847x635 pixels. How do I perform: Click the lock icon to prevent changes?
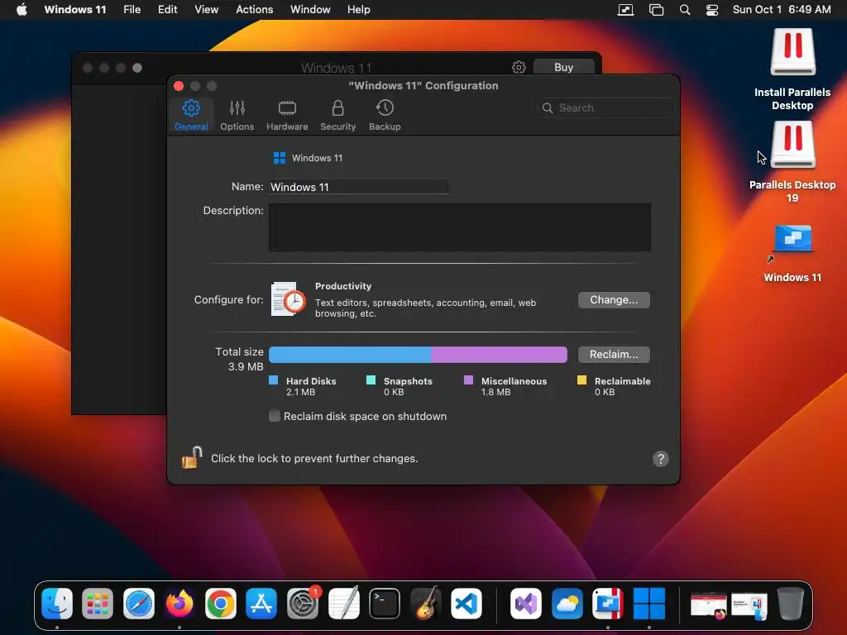tap(192, 458)
